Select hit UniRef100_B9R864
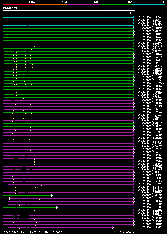Screen dimensions: 167x234 (x=150, y=40)
